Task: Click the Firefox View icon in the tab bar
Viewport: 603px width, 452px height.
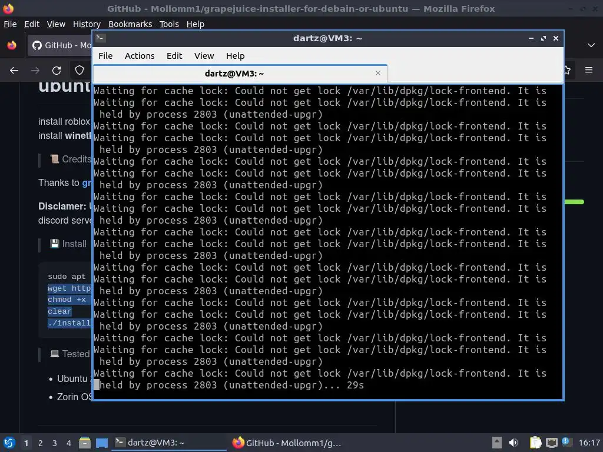Action: [x=12, y=45]
